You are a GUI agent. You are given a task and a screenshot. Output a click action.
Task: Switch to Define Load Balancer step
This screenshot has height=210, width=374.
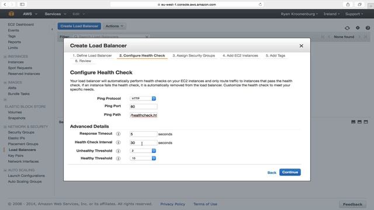92,55
